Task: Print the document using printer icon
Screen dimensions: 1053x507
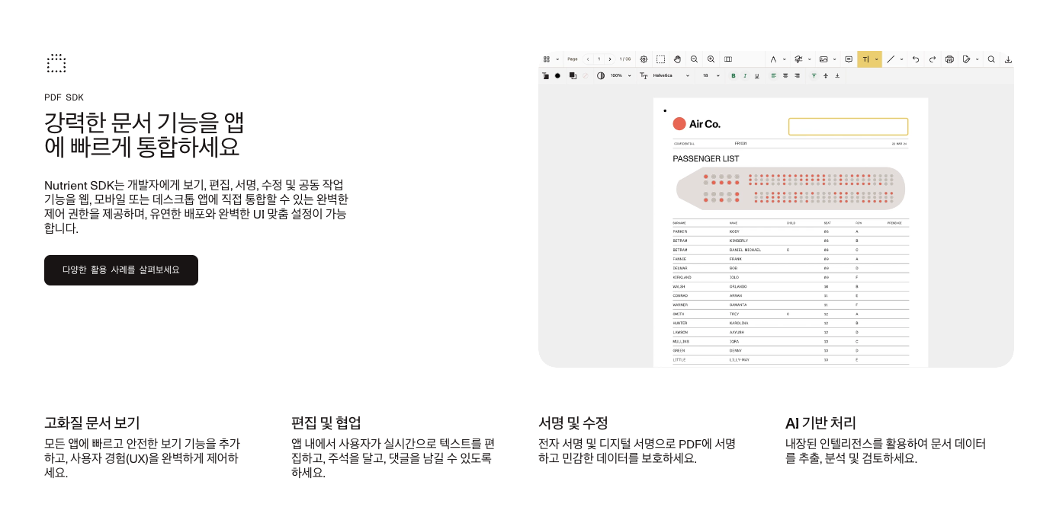Action: pyautogui.click(x=949, y=59)
